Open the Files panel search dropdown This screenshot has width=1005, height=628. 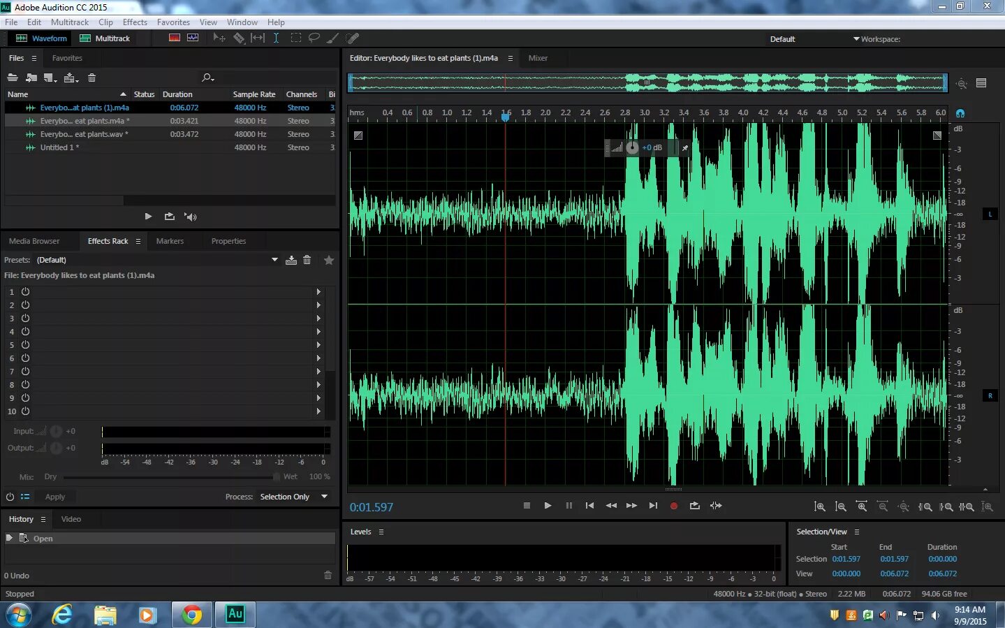(207, 78)
